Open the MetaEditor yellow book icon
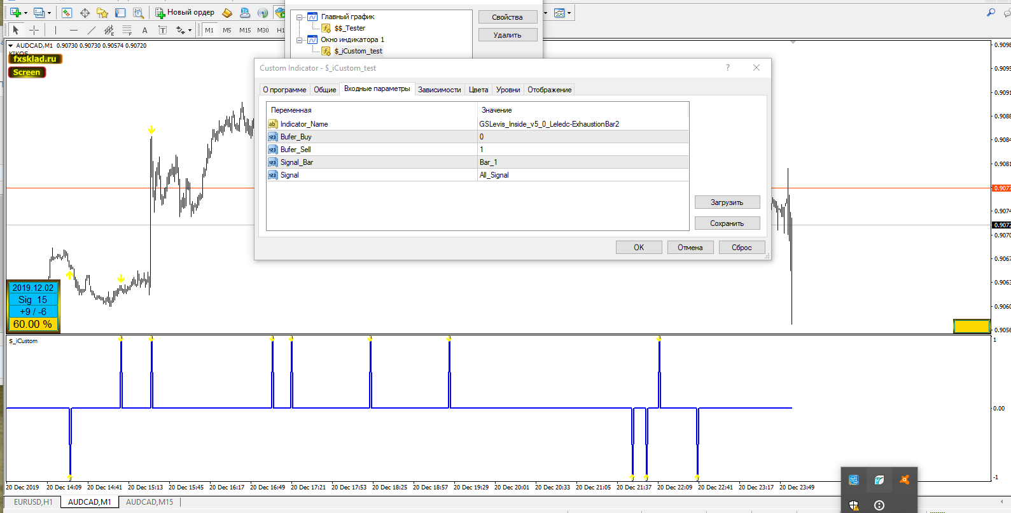Image resolution: width=1011 pixels, height=513 pixels. click(x=227, y=13)
